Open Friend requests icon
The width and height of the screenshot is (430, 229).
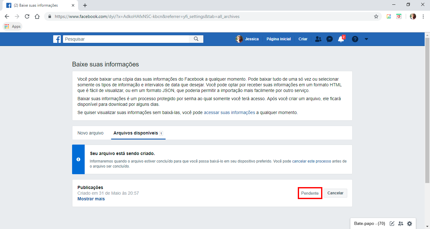(318, 39)
